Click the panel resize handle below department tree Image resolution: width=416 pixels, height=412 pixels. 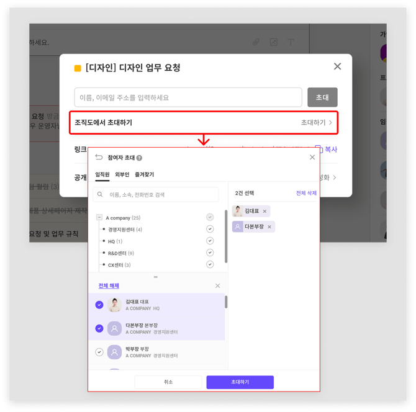coord(156,277)
